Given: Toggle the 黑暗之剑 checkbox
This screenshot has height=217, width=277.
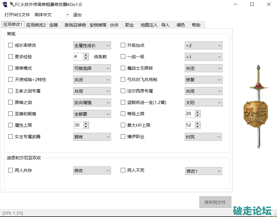Looking at the screenshot, I should click(11, 102).
